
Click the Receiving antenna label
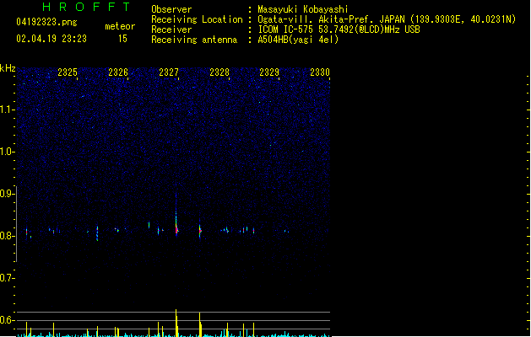194,40
